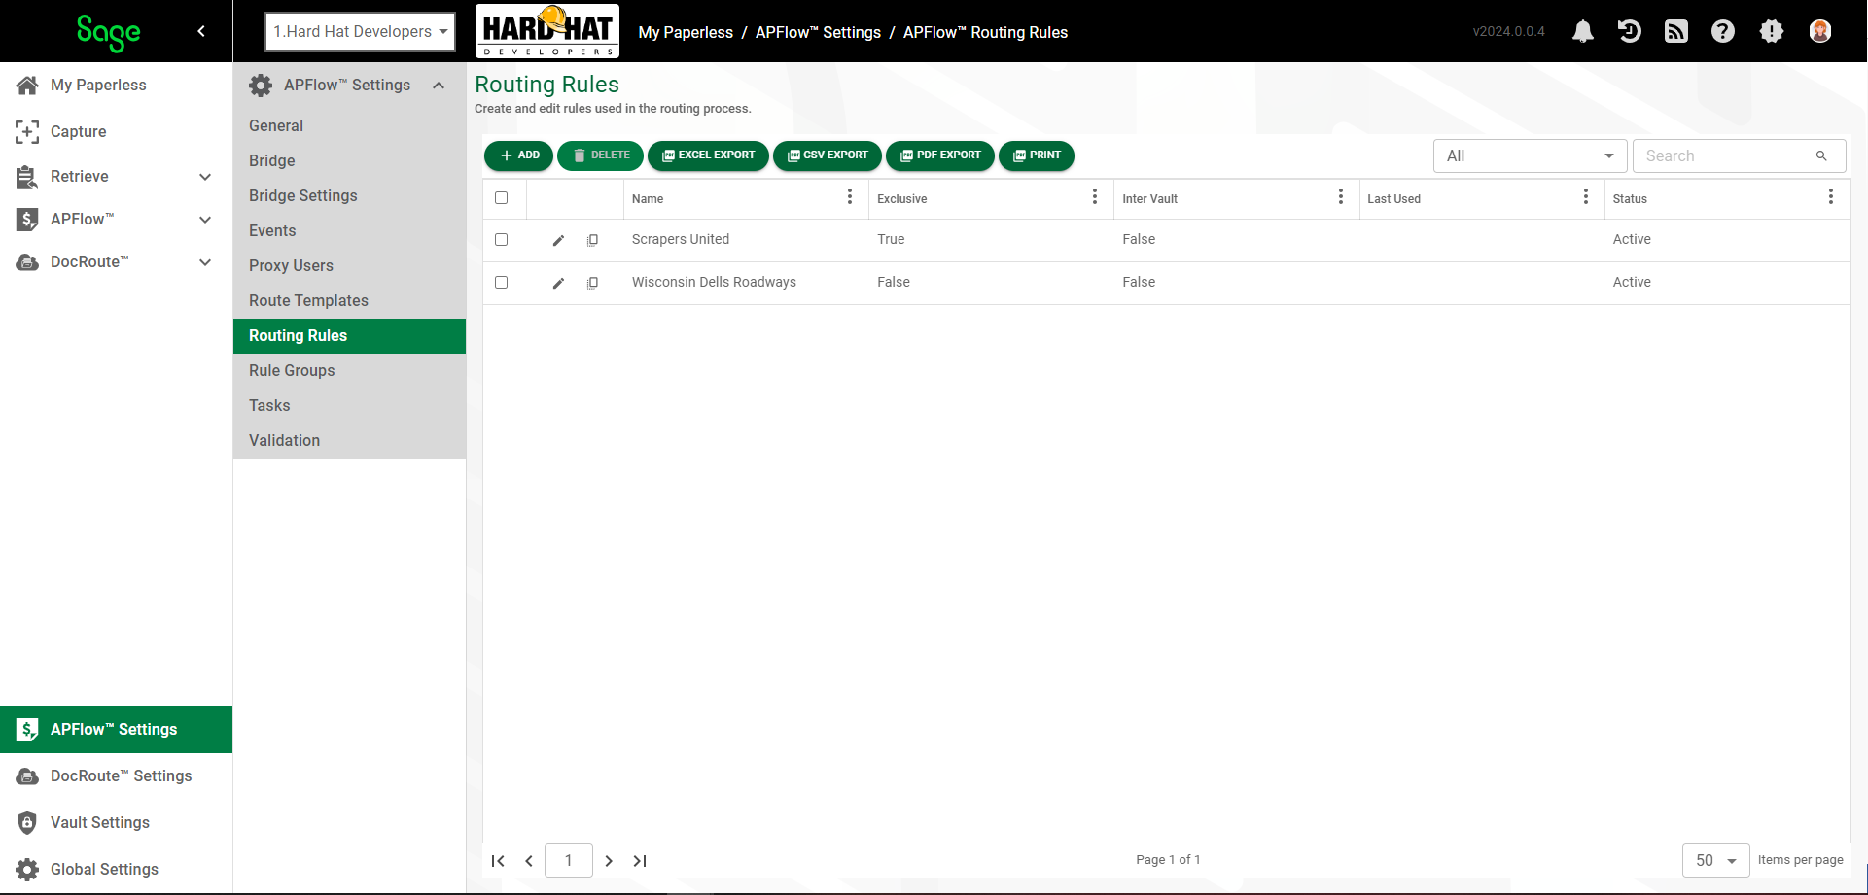Open the alert settings gear icon
Viewport: 1868px width, 895px height.
pos(1772,31)
